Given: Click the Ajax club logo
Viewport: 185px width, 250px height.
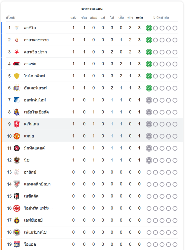Looking at the screenshot, I should tap(17, 172).
